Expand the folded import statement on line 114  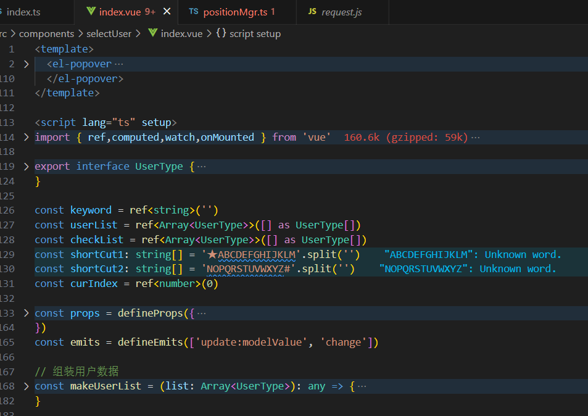25,136
